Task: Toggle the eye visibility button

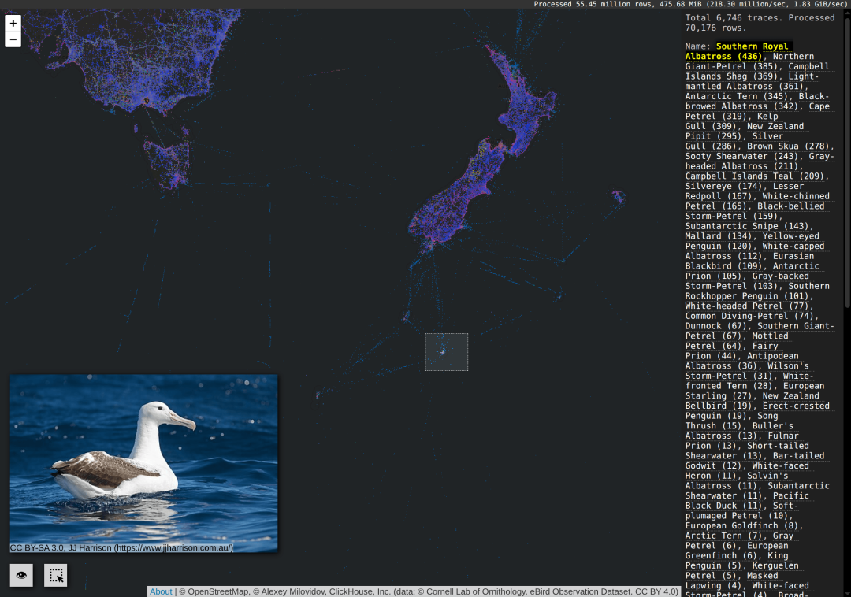Action: tap(21, 575)
